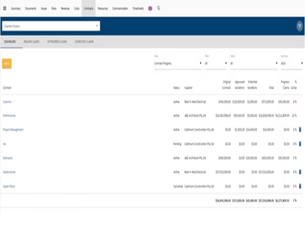Go to the Documents menu item
Image resolution: width=305 pixels, height=229 pixels.
click(x=30, y=8)
